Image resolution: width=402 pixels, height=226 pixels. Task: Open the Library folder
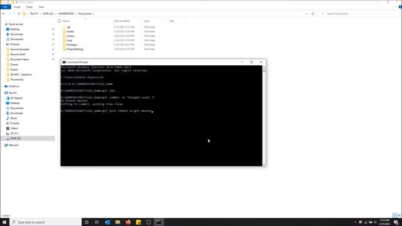coord(70,36)
